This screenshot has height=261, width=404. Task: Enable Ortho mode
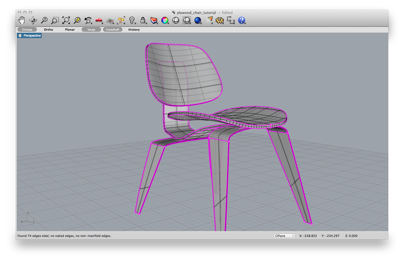(x=49, y=30)
